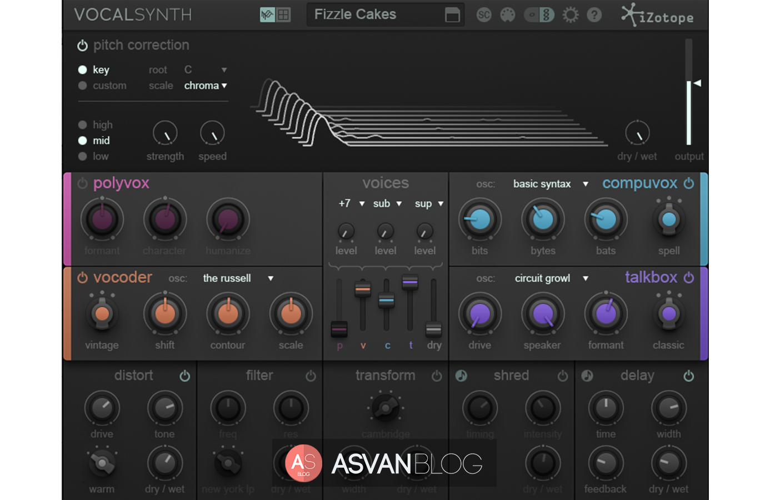This screenshot has width=770, height=500.
Task: Open the settings gear icon
Action: pos(571,15)
